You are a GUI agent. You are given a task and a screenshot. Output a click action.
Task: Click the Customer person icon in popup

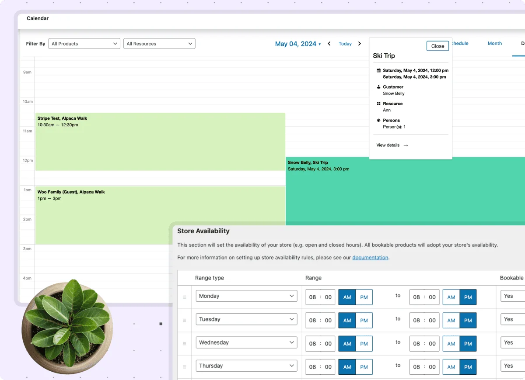[378, 87]
